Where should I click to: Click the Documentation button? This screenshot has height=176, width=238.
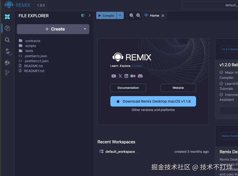click(128, 88)
